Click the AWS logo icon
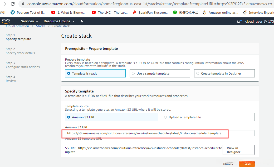This screenshot has width=274, height=167. (x=6, y=21)
